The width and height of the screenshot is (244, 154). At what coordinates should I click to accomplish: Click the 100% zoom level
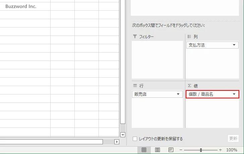[x=232, y=150]
